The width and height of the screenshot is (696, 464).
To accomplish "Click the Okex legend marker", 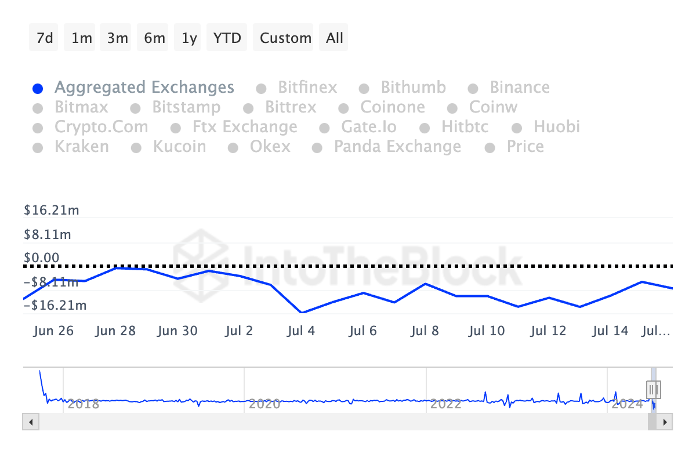I will coord(233,148).
